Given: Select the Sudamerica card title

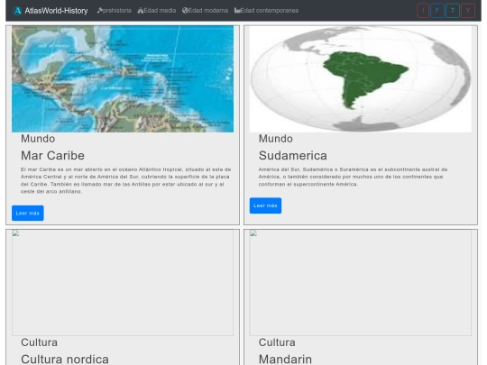Looking at the screenshot, I should 292,156.
